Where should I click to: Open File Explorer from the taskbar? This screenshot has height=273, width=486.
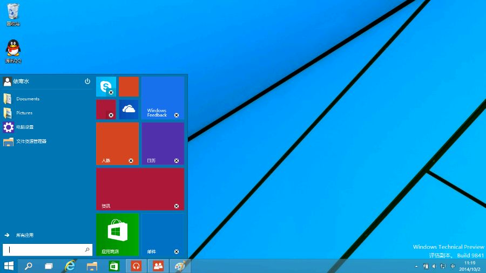92,266
